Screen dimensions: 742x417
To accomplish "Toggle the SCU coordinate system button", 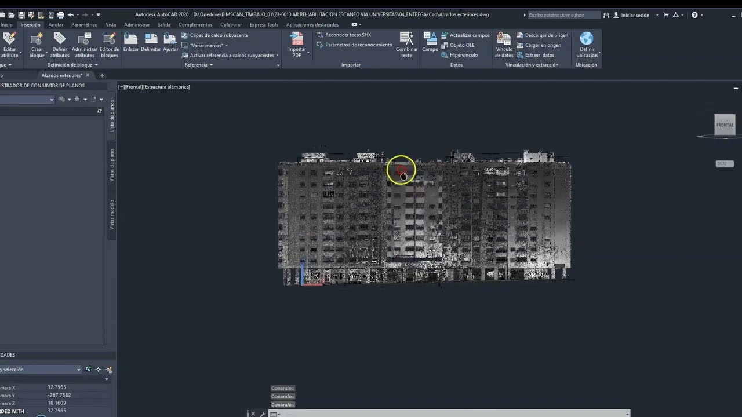I will 725,164.
